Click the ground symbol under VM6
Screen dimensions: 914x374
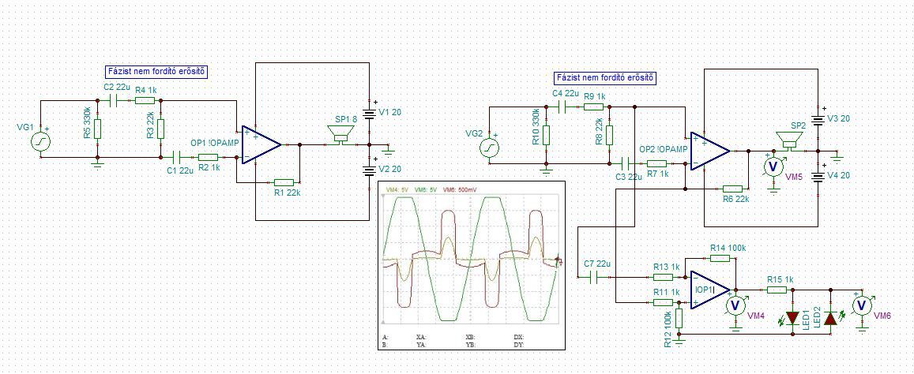[863, 329]
